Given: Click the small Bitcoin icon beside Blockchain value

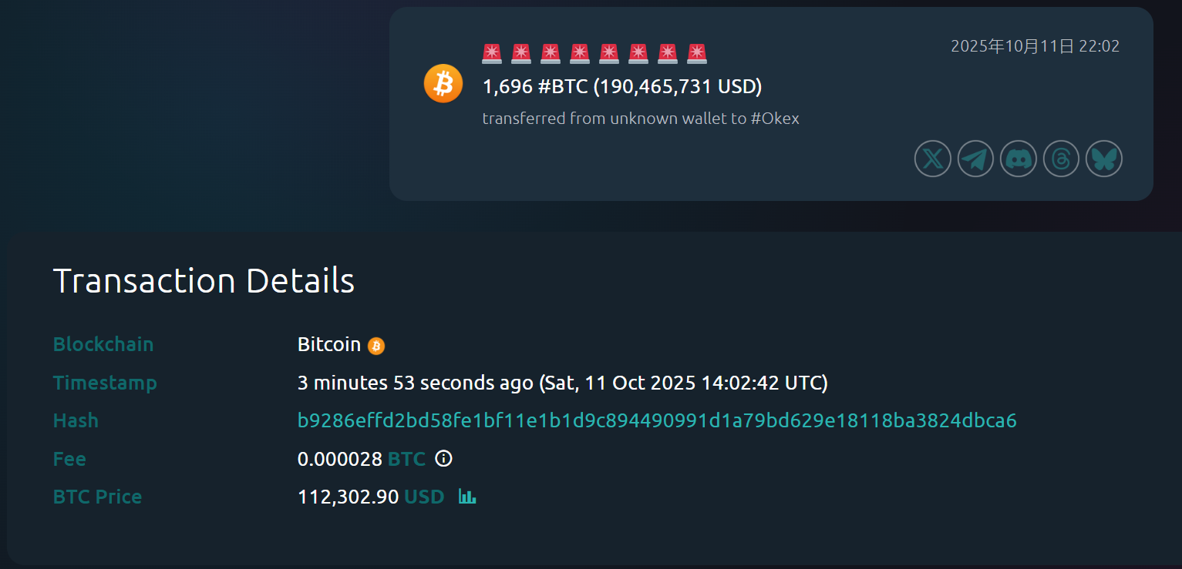Looking at the screenshot, I should click(x=376, y=346).
